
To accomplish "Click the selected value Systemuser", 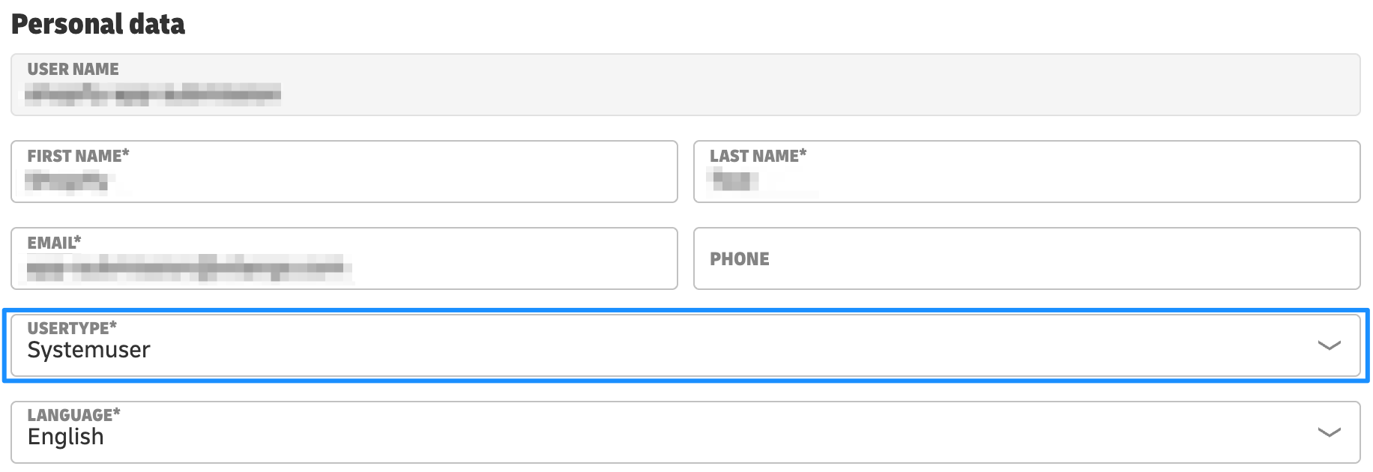I will tap(88, 350).
